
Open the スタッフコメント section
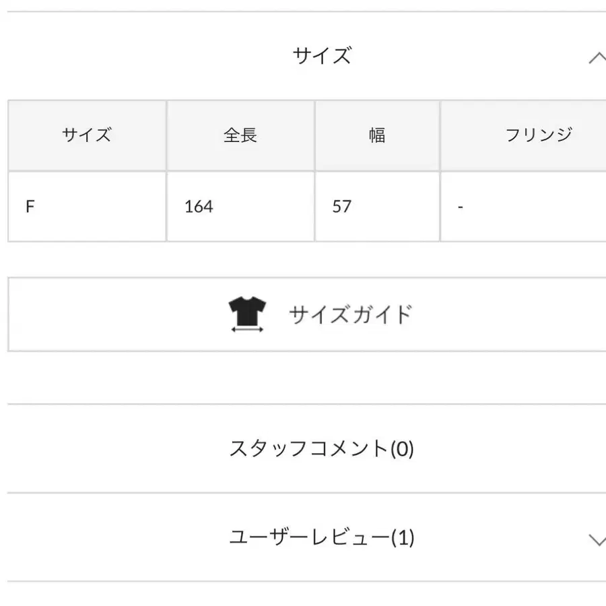(x=310, y=448)
